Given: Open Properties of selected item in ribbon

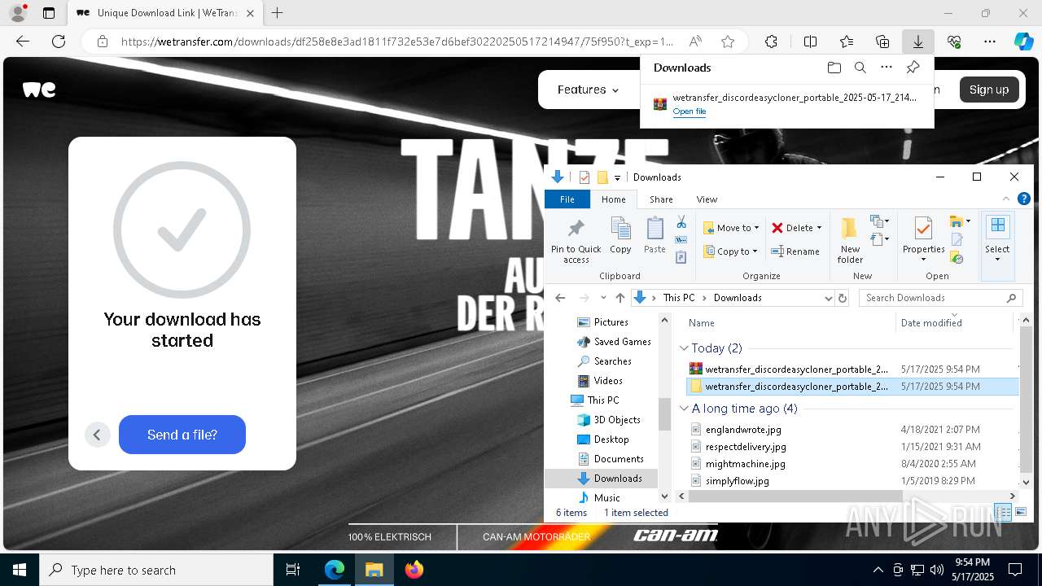Looking at the screenshot, I should tap(923, 240).
